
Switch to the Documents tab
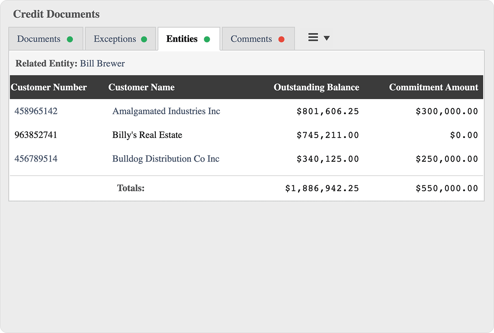coord(38,39)
